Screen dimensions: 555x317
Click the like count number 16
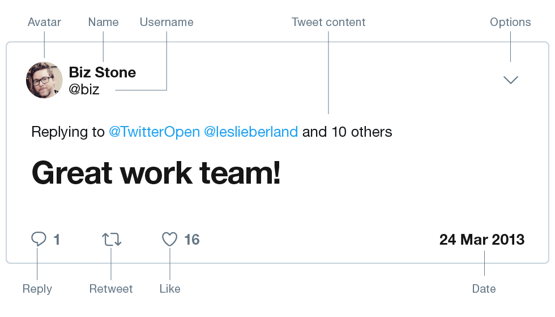click(x=192, y=240)
